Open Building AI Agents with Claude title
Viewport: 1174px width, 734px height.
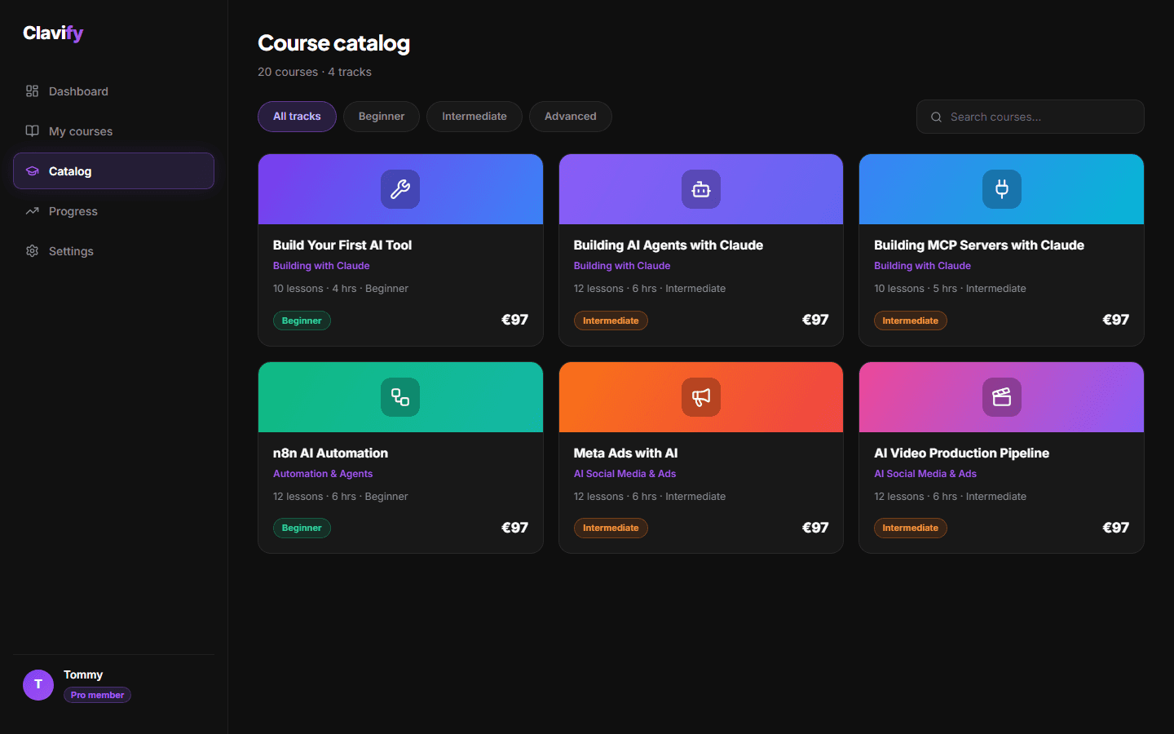click(x=669, y=245)
